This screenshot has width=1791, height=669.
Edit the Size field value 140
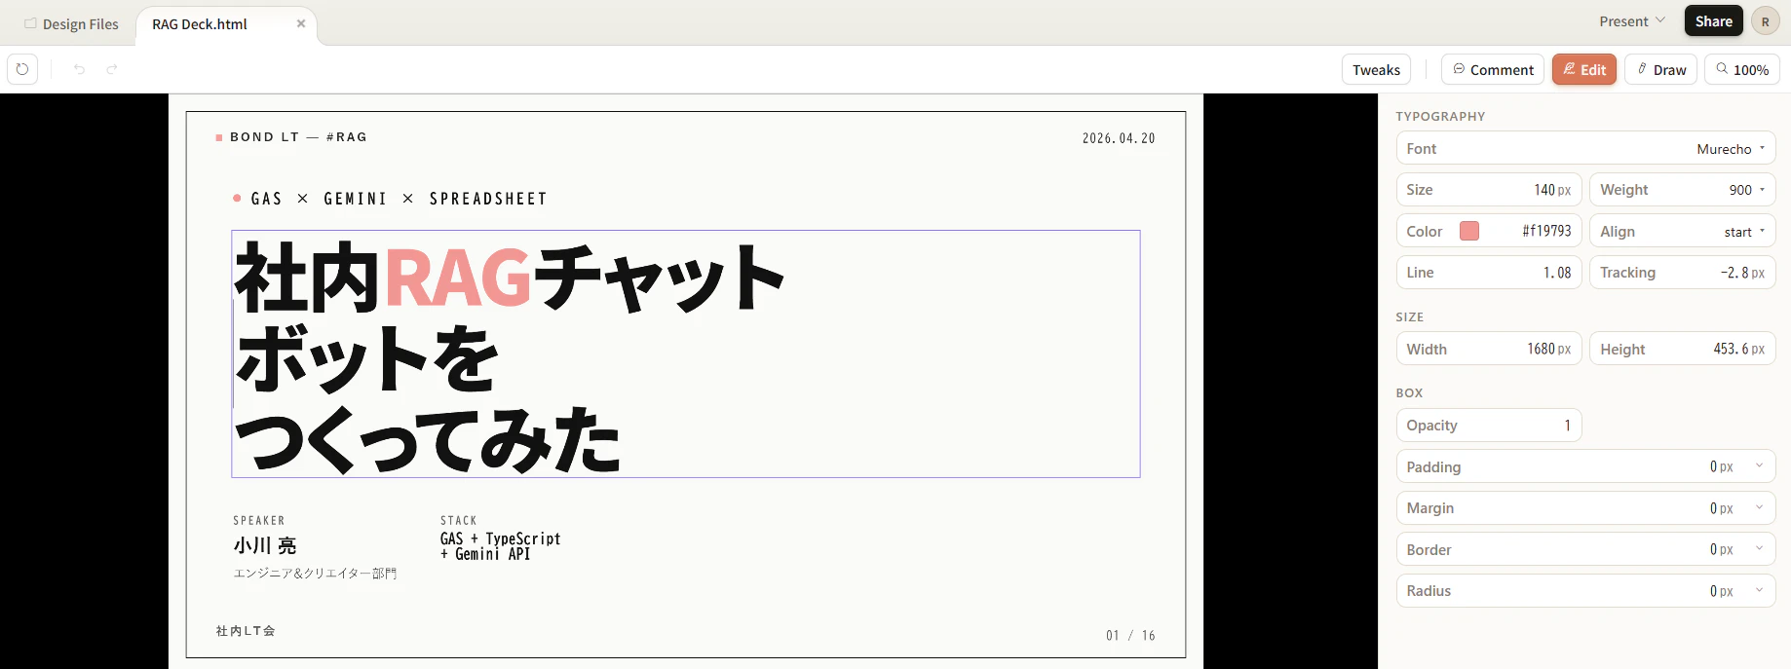point(1488,190)
